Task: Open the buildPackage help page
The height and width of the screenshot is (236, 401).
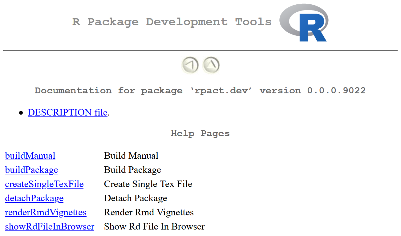Action: point(31,170)
